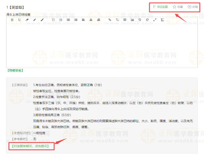Click the eraser clear-formatting icon
204x157 pixels.
(27, 20)
